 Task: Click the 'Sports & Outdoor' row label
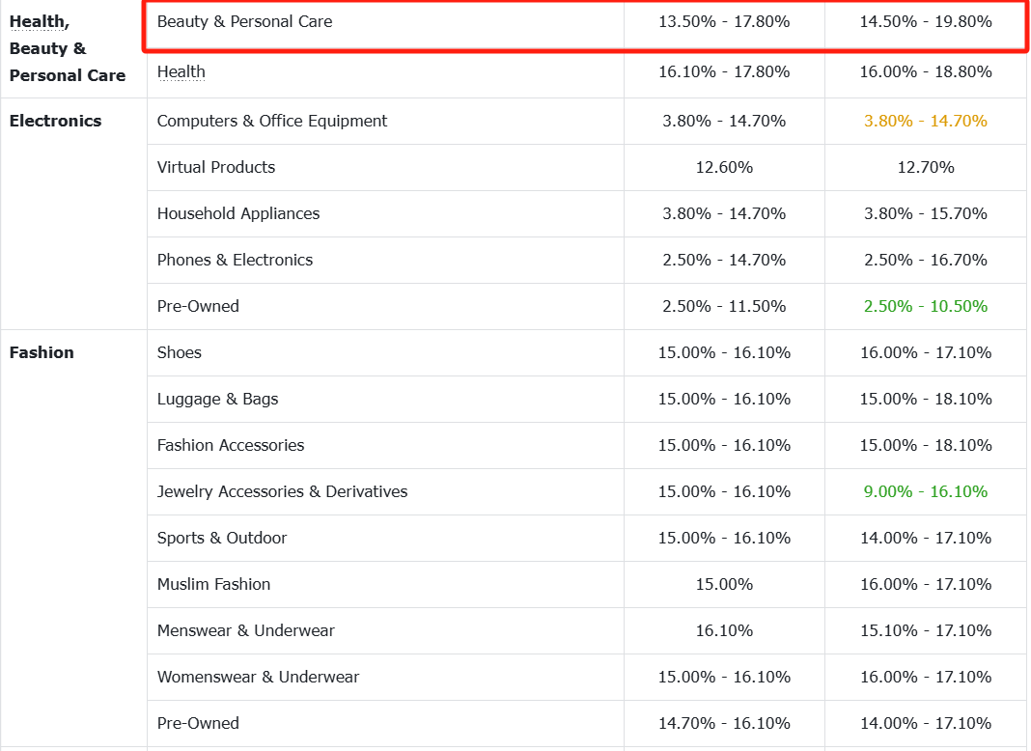point(222,538)
